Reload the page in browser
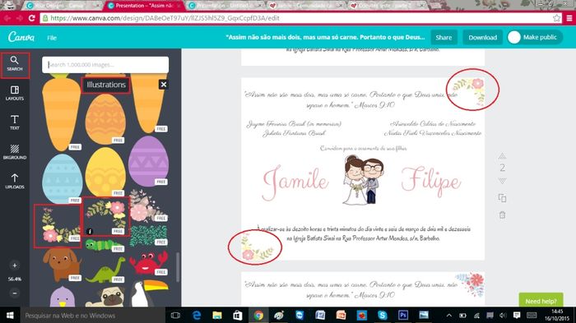The width and height of the screenshot is (576, 323). point(31,18)
